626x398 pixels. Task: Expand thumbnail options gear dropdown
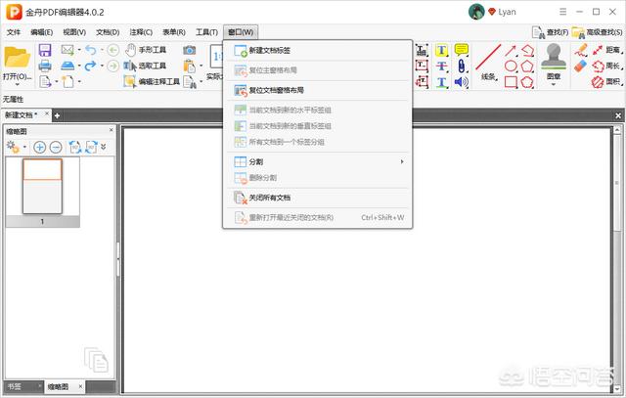(x=24, y=147)
